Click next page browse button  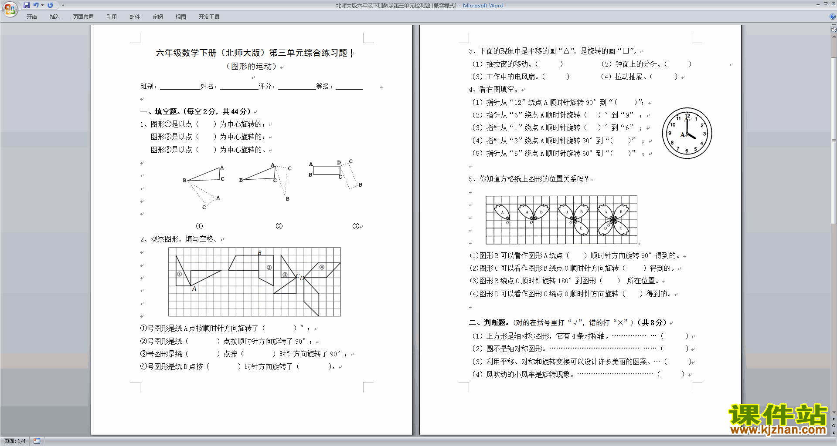pos(834,433)
